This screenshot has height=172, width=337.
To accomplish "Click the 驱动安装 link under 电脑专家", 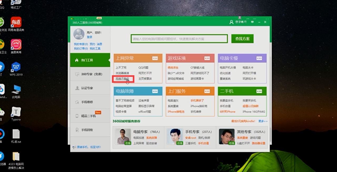I will (x=152, y=143).
